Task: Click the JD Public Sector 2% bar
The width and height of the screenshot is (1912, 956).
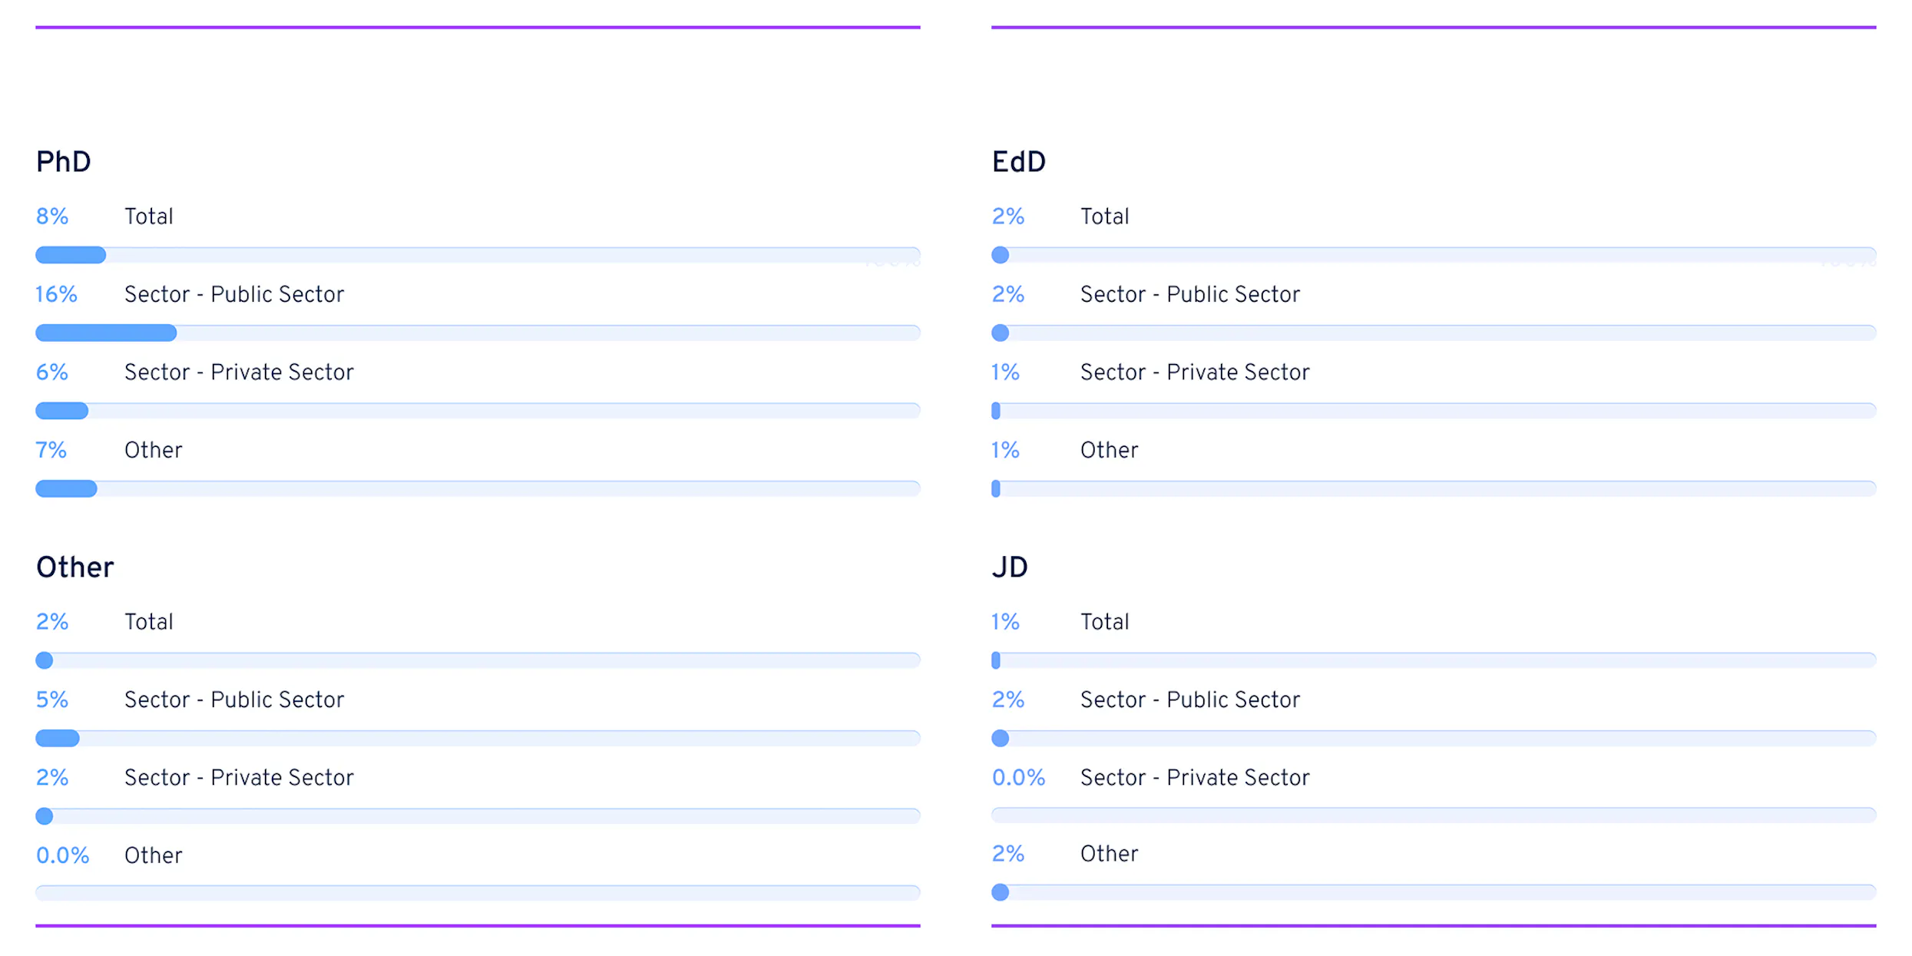Action: click(x=1434, y=738)
